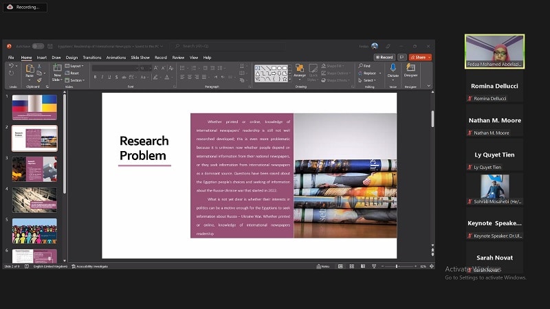Open the Slide Show tab
This screenshot has width=550, height=309.
[x=140, y=58]
